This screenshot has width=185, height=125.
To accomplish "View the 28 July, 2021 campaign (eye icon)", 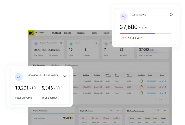I will point(160,93).
